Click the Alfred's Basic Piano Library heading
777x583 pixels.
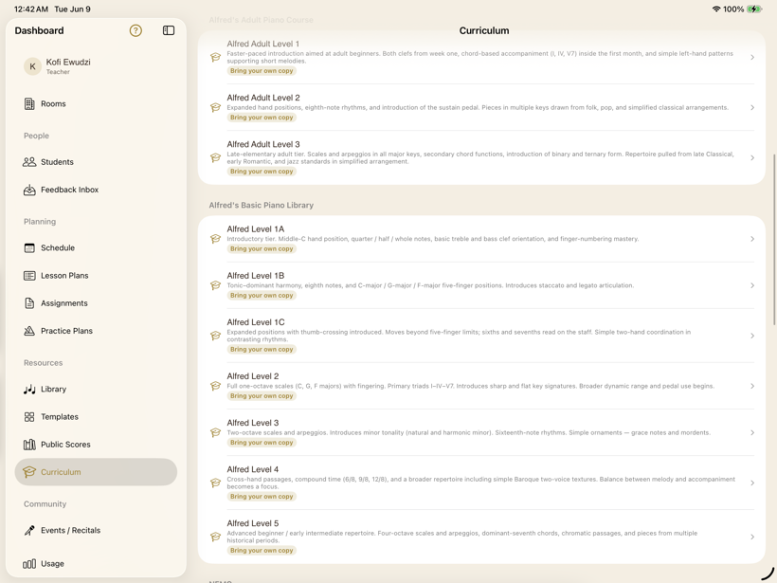pyautogui.click(x=262, y=206)
